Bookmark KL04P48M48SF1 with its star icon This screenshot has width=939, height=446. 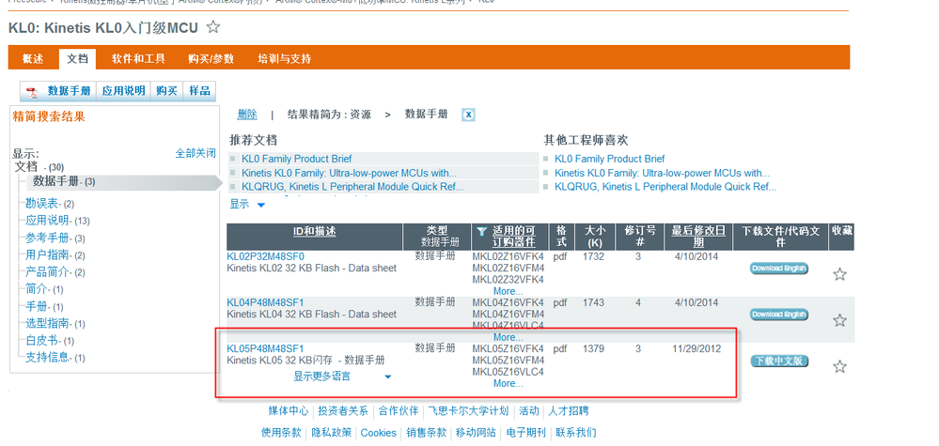click(x=839, y=320)
